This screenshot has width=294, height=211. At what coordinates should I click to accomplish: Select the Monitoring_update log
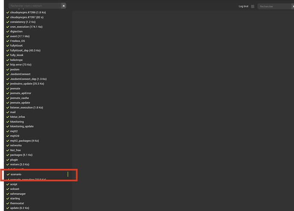tap(22, 127)
